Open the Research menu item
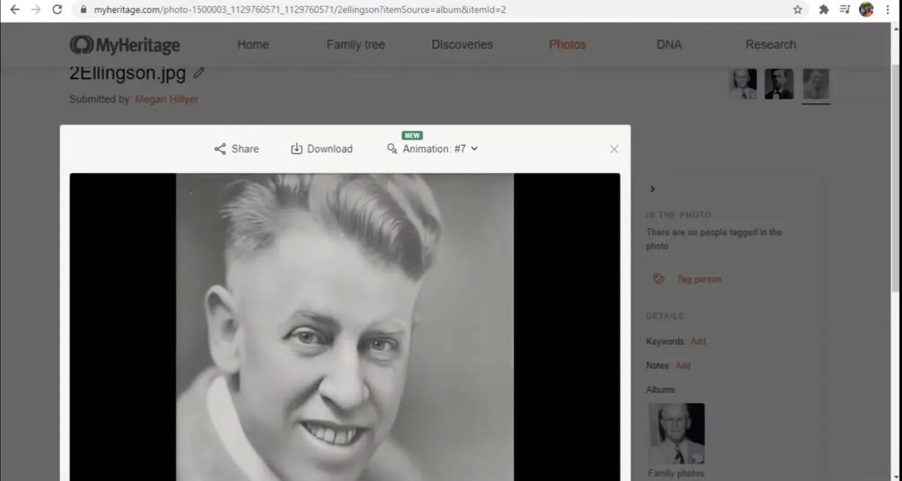The height and width of the screenshot is (481, 902). tap(770, 44)
